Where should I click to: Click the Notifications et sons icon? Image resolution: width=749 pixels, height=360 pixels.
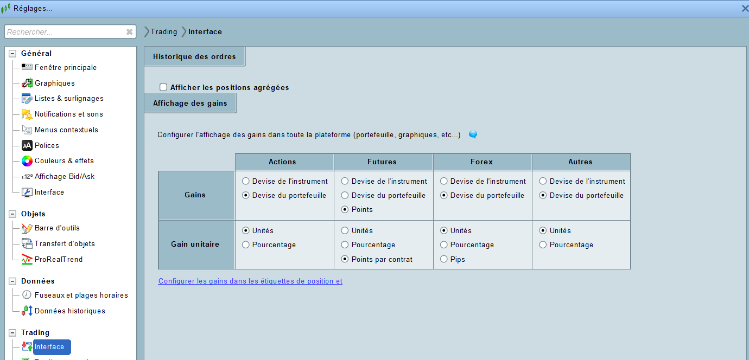click(27, 114)
